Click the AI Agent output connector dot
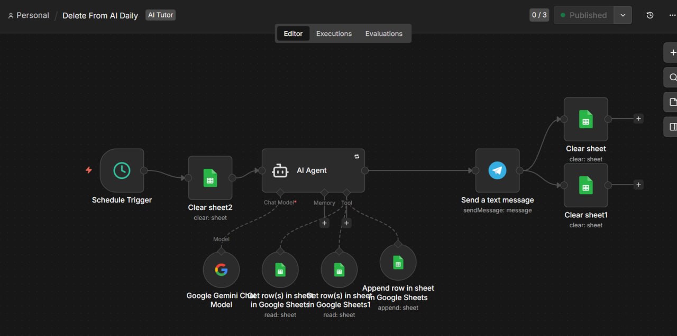The height and width of the screenshot is (336, 677). tap(364, 170)
